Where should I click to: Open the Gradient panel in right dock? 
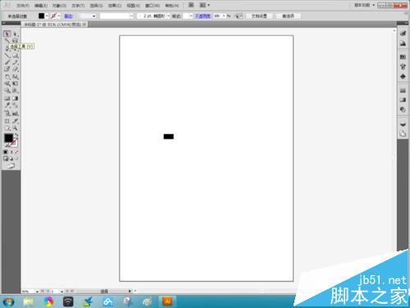(x=403, y=99)
